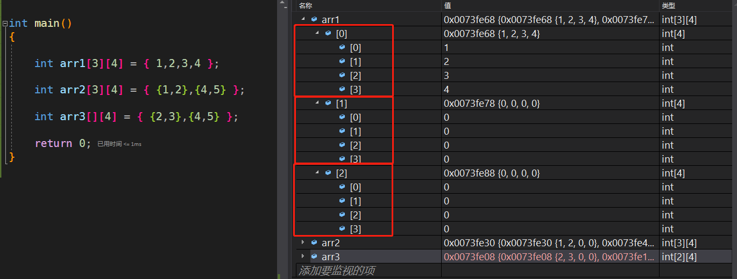Screen dimensions: 737x279
Task: Click the main identifier in the code editor
Action: pos(47,24)
